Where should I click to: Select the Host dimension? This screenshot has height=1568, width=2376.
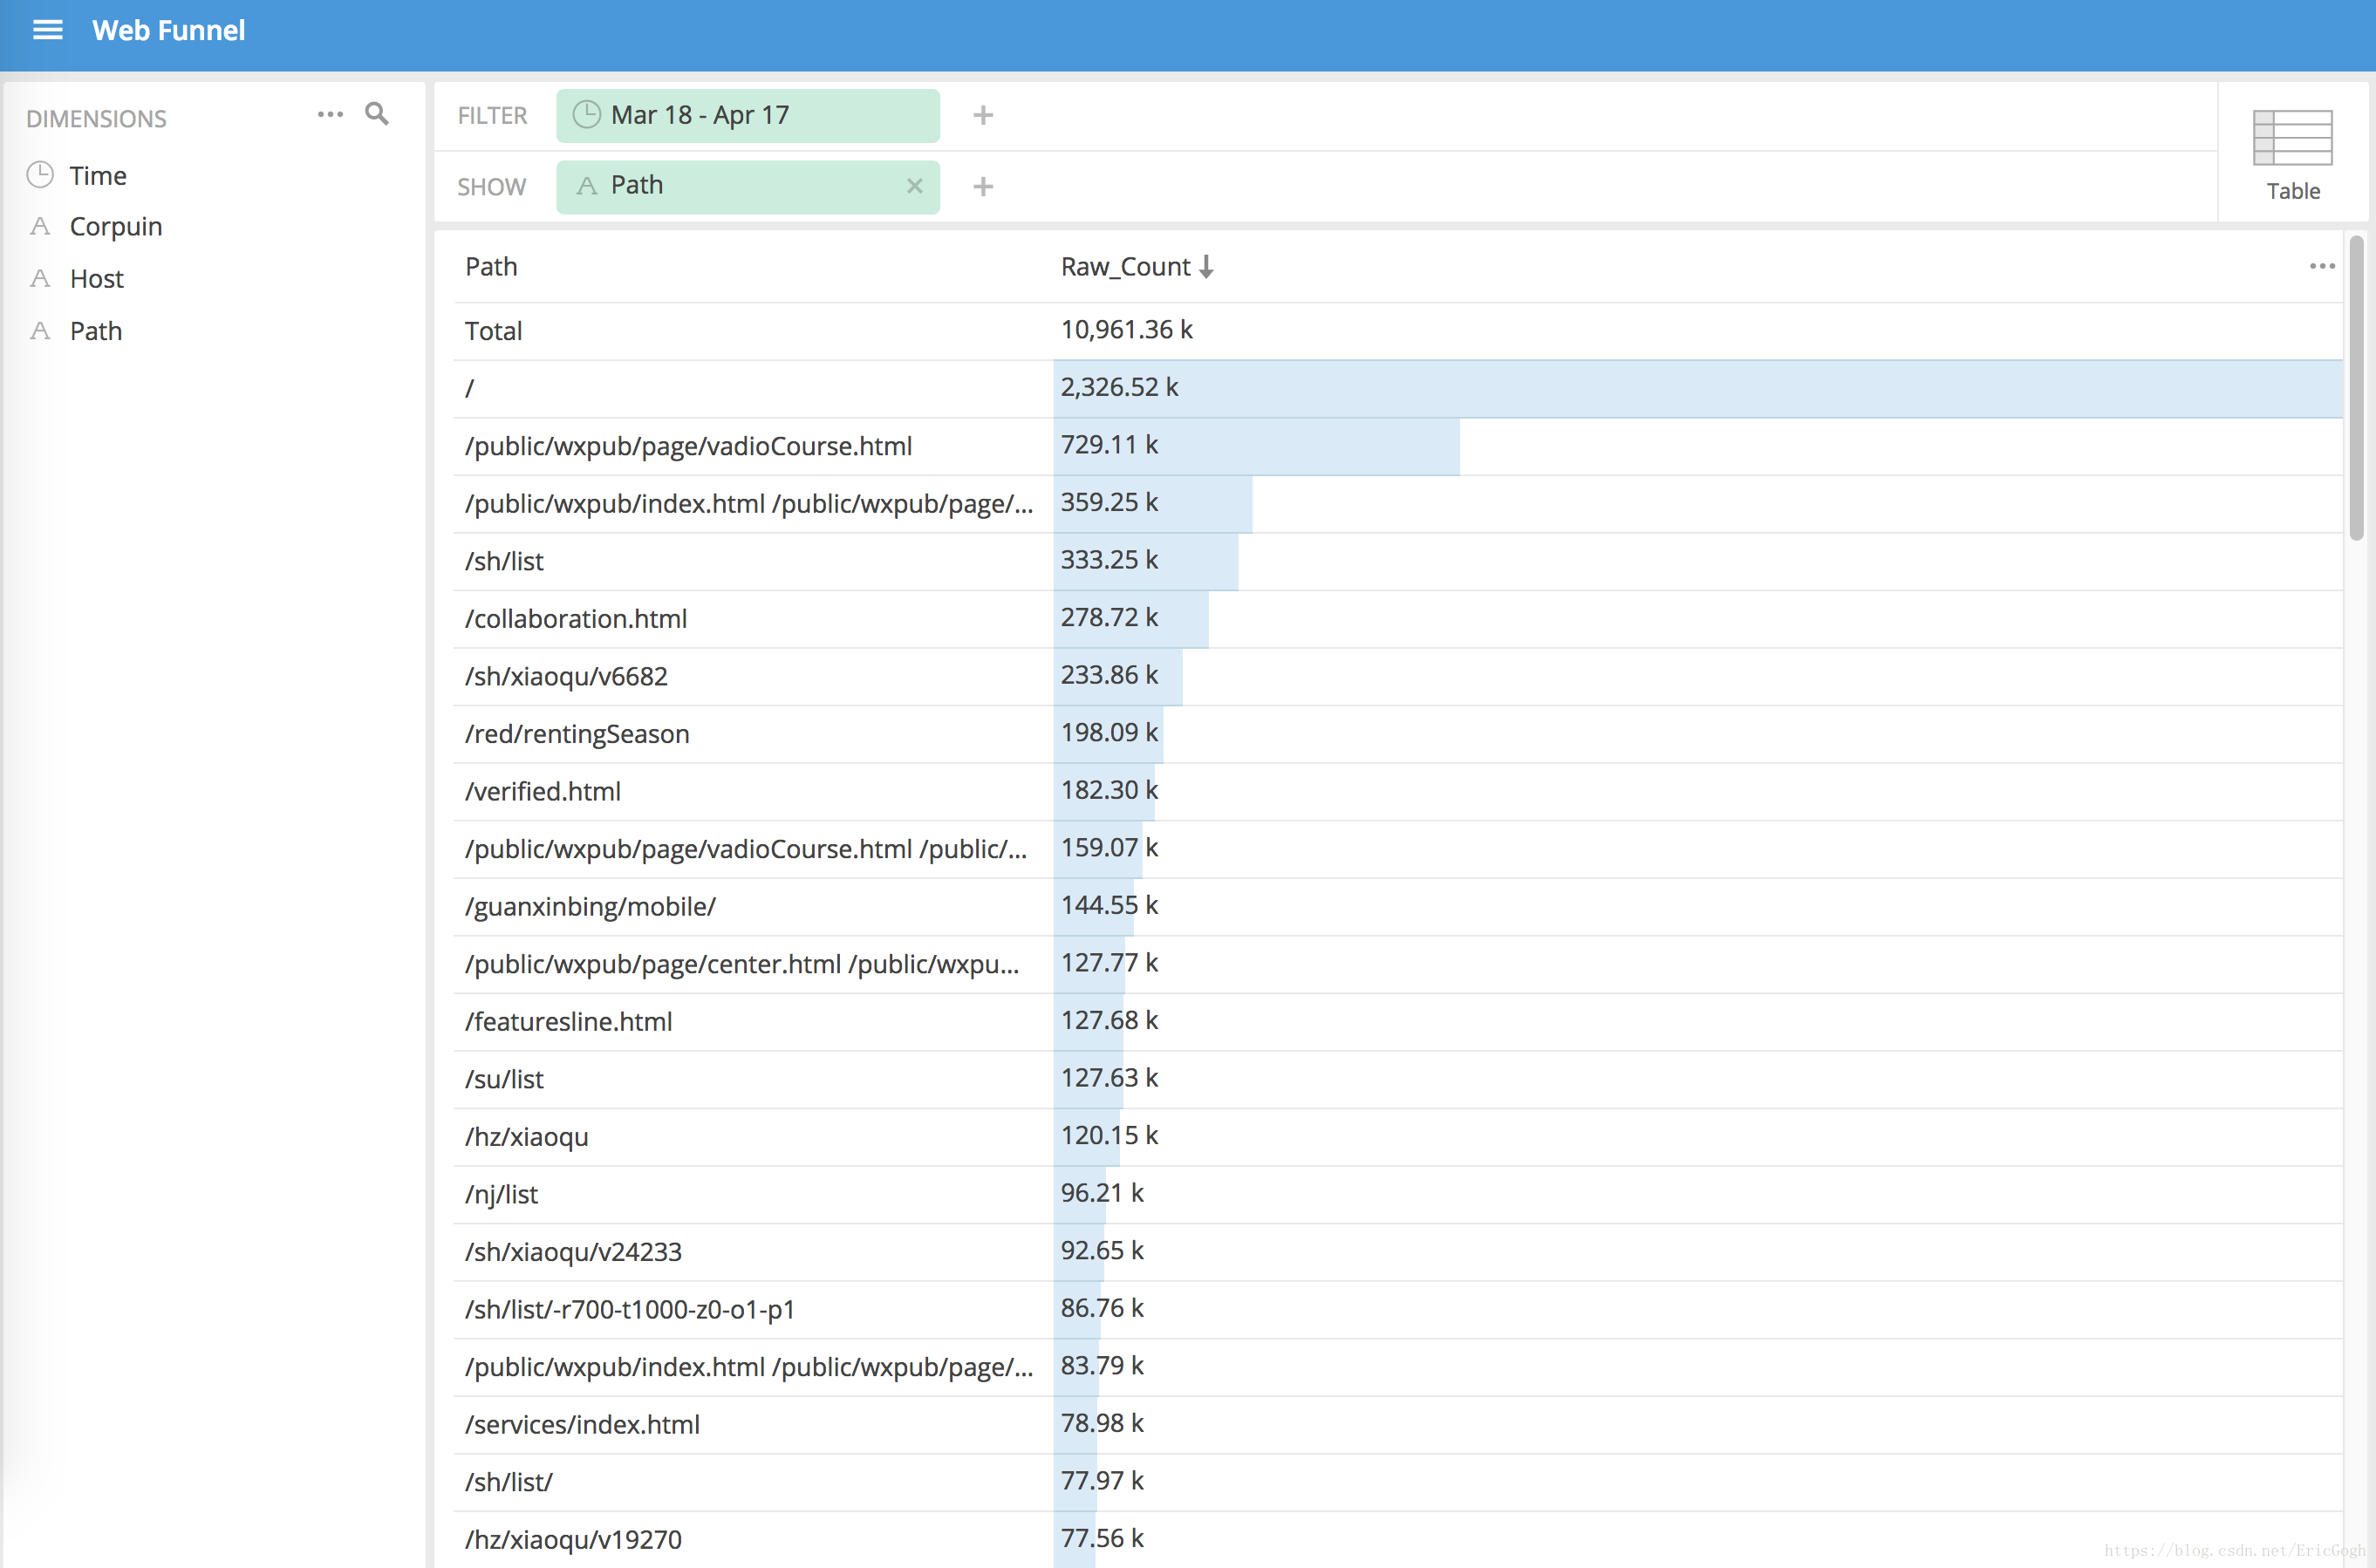tap(97, 279)
